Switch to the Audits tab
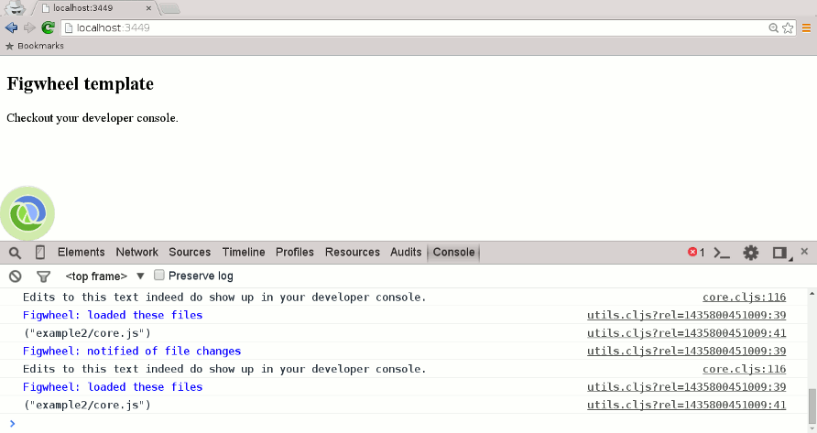 coord(406,252)
